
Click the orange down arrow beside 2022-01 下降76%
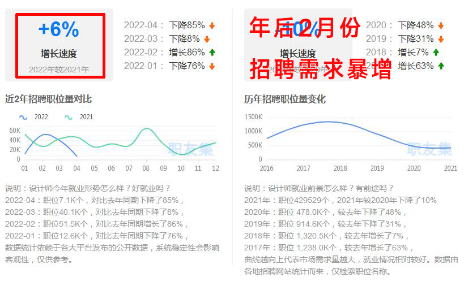(212, 66)
